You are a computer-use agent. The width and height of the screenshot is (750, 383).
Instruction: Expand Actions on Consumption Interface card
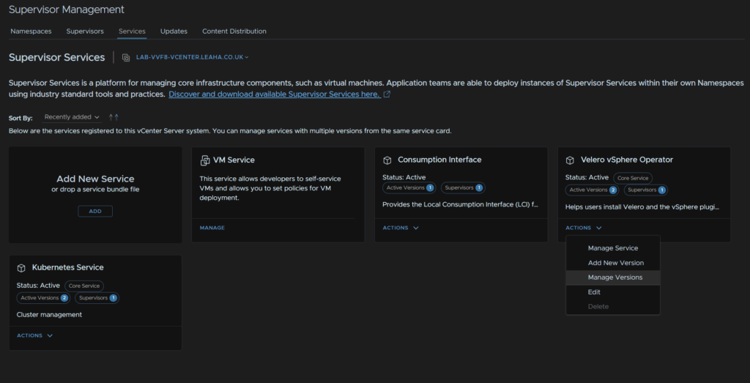pos(401,228)
